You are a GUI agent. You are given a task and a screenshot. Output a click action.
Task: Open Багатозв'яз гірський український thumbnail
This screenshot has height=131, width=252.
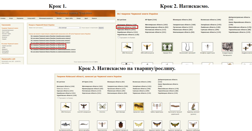[x=175, y=107]
